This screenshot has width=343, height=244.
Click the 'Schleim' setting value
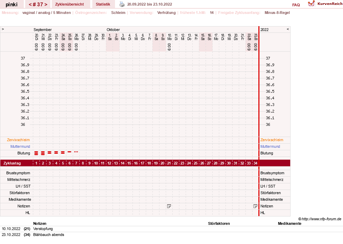click(x=118, y=13)
